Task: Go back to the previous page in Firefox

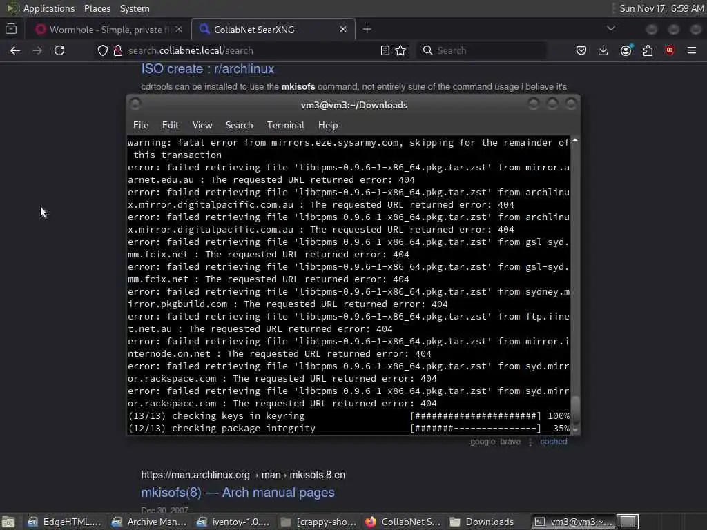Action: tap(15, 50)
